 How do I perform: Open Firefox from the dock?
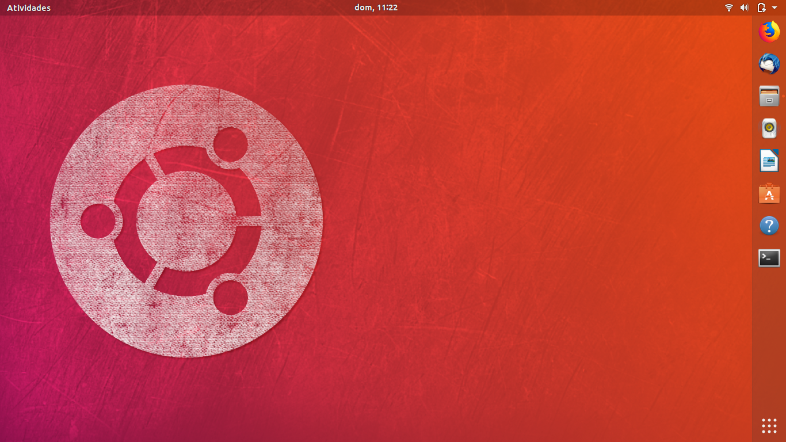click(x=769, y=32)
